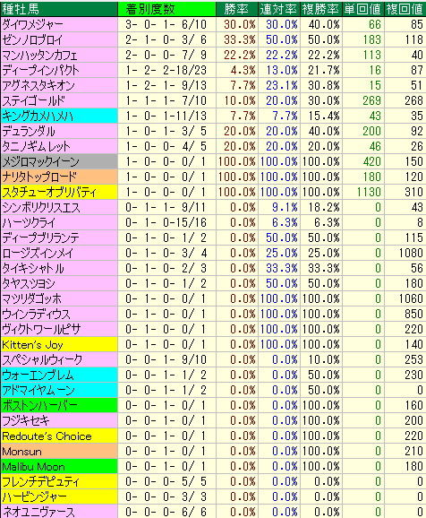426x518 pixels.
Task: Select the デュランダル sire name
Action: pyautogui.click(x=29, y=131)
